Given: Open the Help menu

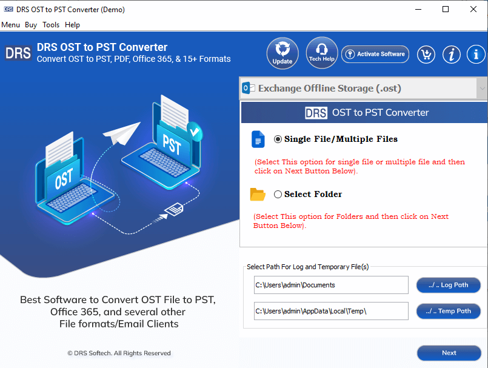Looking at the screenshot, I should [72, 25].
